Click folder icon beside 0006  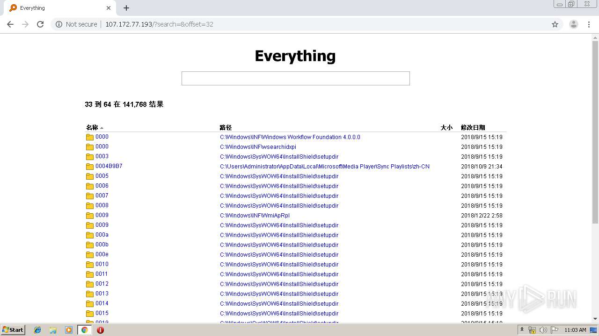tap(90, 186)
